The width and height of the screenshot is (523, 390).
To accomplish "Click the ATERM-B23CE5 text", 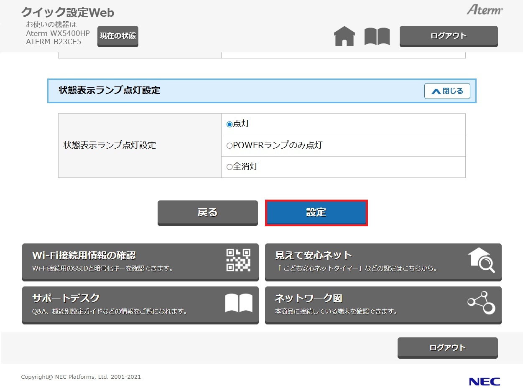I will [54, 42].
